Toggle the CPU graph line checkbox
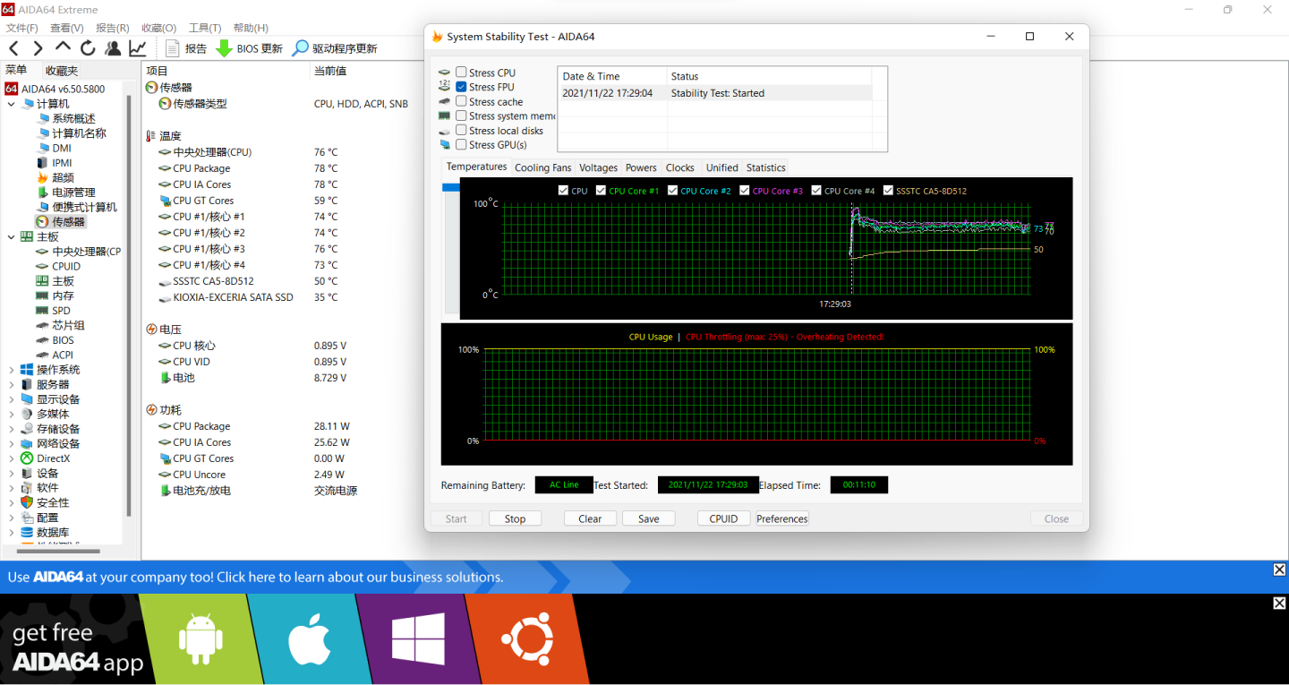The width and height of the screenshot is (1289, 685). tap(563, 191)
